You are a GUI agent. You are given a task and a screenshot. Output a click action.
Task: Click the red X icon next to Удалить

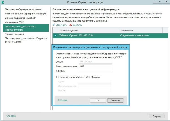[71, 25]
